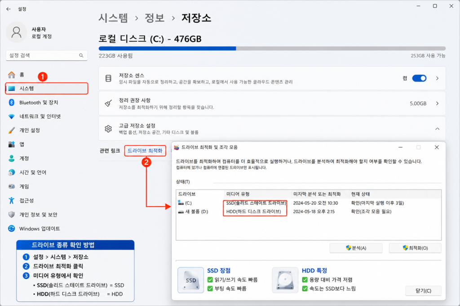The height and width of the screenshot is (306, 460).
Task: Maximize the Settings window
Action: pyautogui.click(x=435, y=6)
